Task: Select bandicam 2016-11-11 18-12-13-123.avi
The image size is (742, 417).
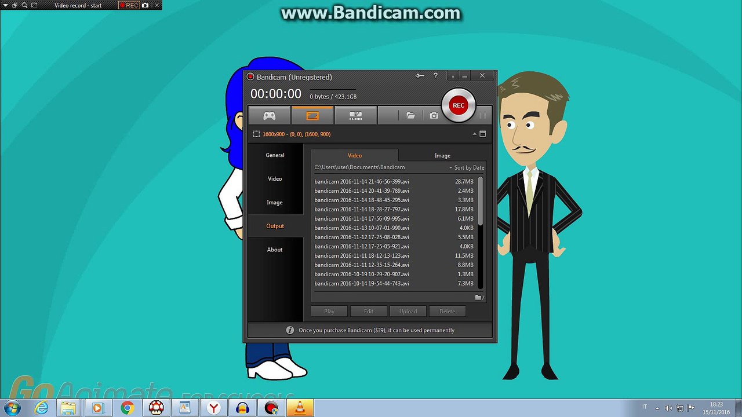Action: point(394,255)
